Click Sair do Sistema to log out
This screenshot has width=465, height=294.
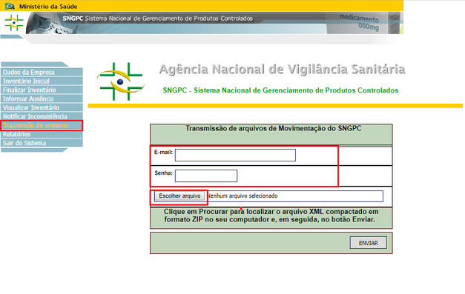pos(42,143)
